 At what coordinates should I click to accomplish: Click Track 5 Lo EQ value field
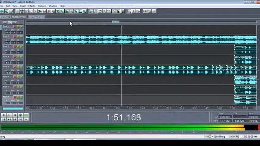click(7, 73)
